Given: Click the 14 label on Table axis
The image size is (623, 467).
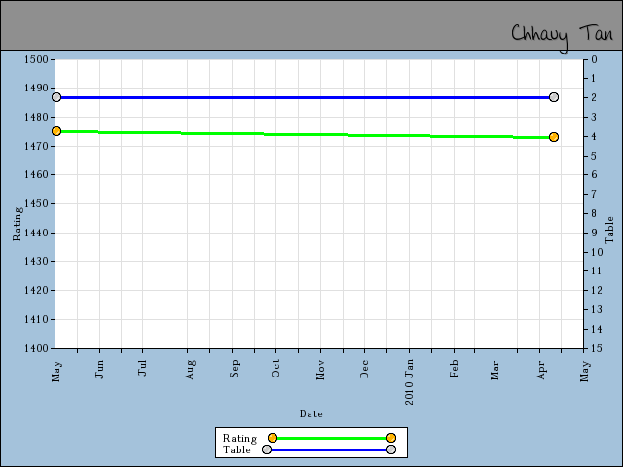Looking at the screenshot, I should [597, 329].
